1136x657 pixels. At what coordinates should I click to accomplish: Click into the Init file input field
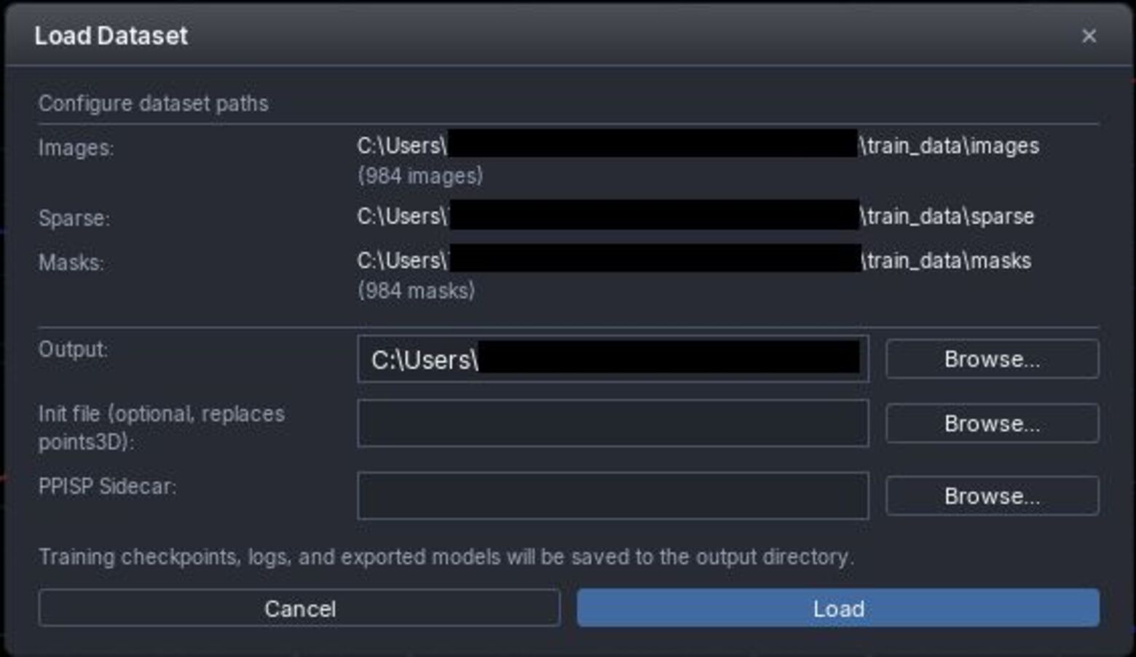click(612, 423)
